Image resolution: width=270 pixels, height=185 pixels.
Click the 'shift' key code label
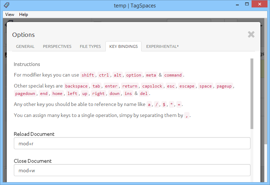click(88, 75)
